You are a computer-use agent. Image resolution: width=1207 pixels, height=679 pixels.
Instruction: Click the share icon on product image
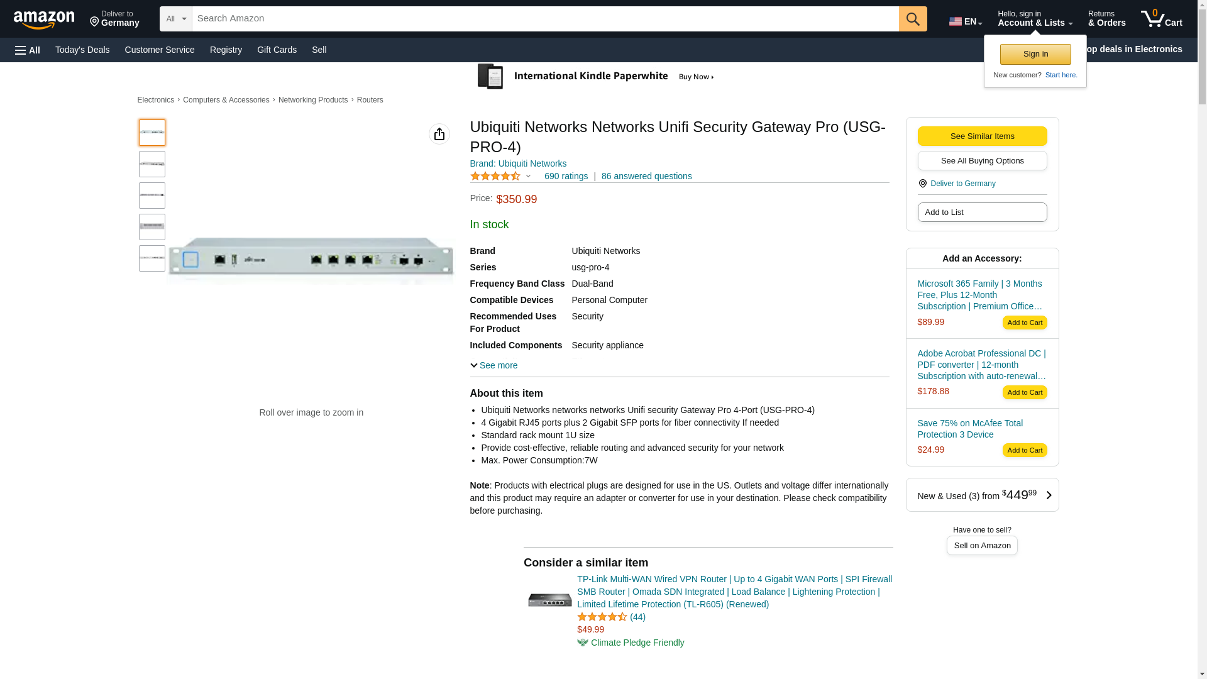(439, 134)
